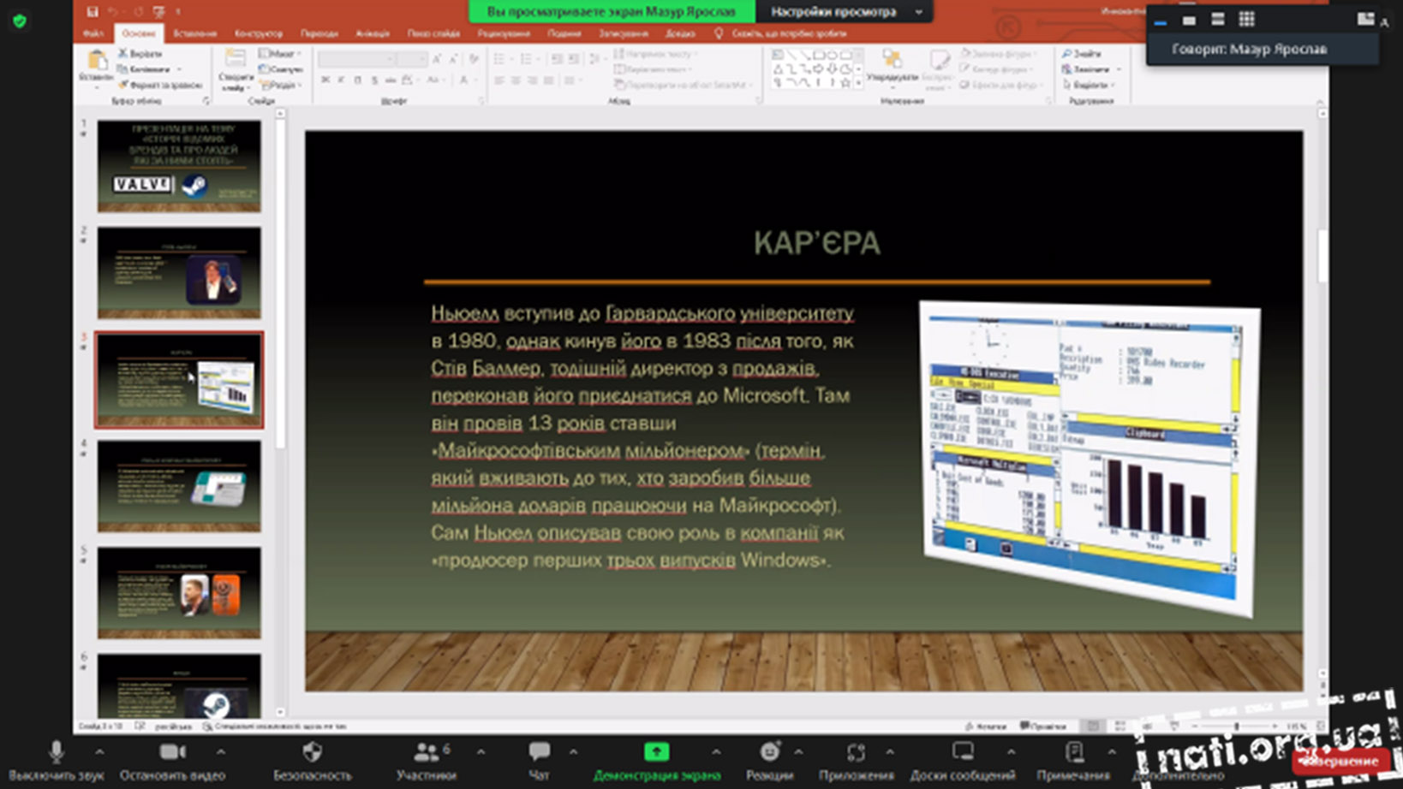The image size is (1403, 789).
Task: Toggle numbered list button
Action: (x=527, y=58)
